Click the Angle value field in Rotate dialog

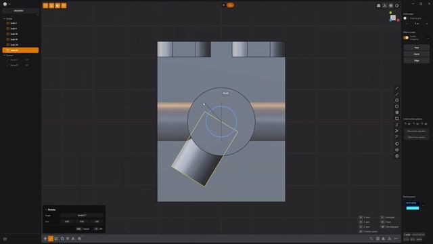tap(82, 216)
